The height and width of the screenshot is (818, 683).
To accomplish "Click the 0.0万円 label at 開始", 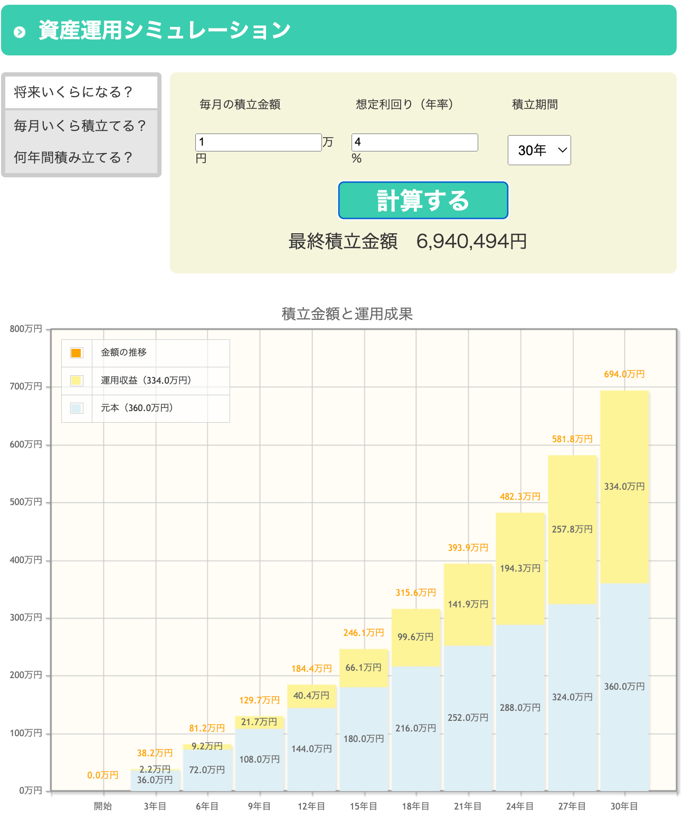I will pyautogui.click(x=103, y=775).
